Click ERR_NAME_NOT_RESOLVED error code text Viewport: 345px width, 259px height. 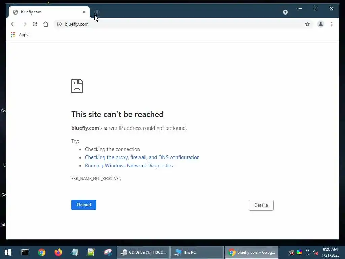[96, 179]
